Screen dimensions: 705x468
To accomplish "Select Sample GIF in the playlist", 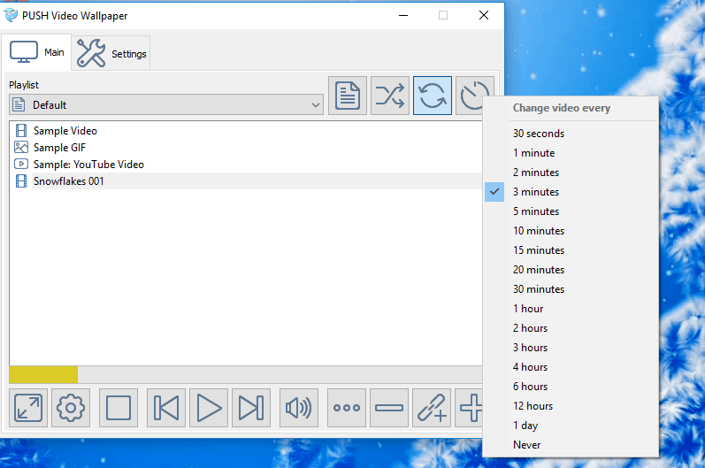I will pyautogui.click(x=59, y=148).
